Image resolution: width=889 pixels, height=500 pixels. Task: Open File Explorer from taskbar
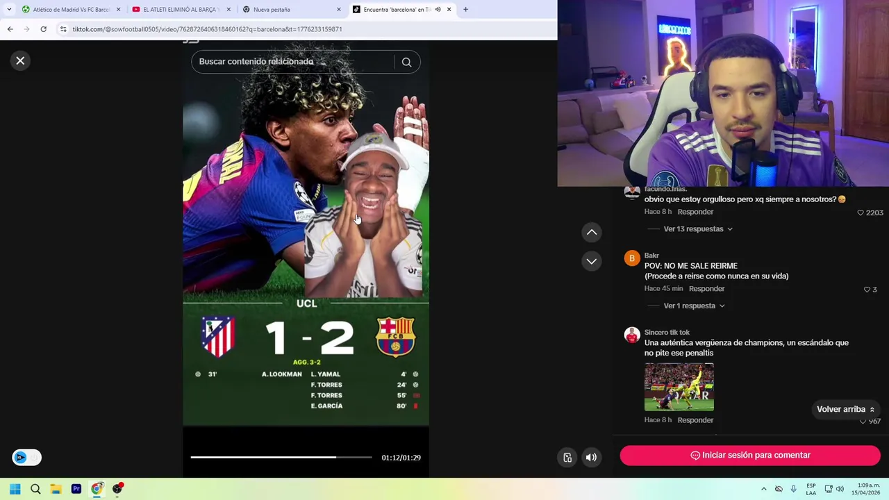pyautogui.click(x=56, y=489)
